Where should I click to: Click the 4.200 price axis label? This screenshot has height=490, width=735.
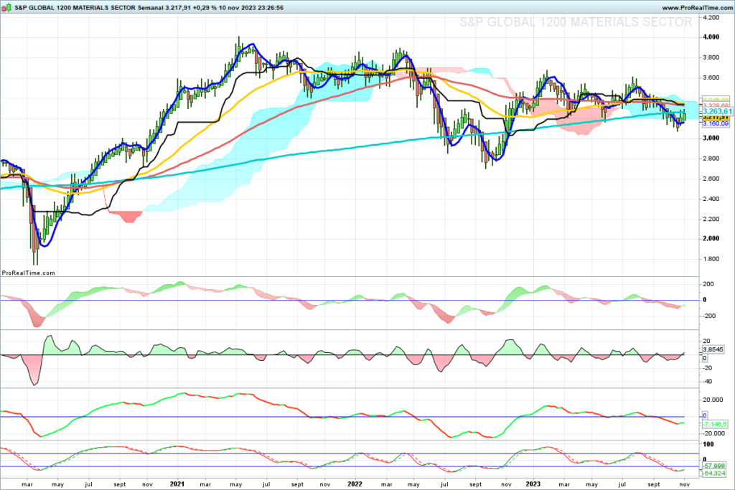tap(711, 17)
